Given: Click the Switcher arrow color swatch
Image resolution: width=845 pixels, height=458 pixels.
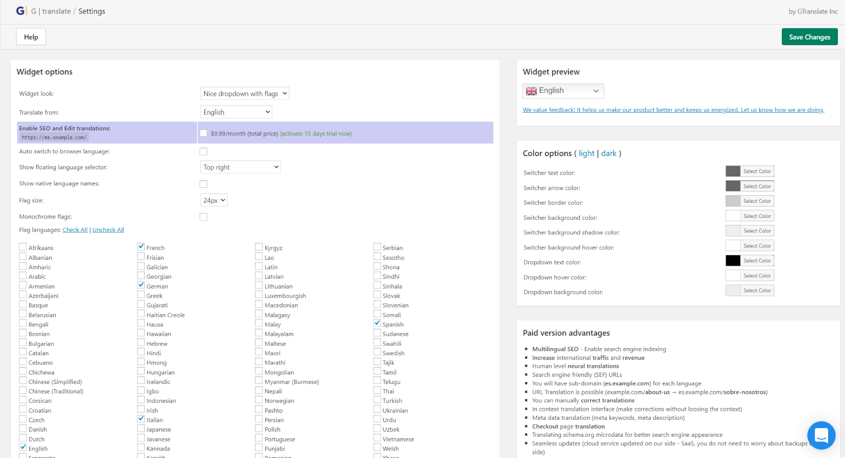Looking at the screenshot, I should point(733,186).
